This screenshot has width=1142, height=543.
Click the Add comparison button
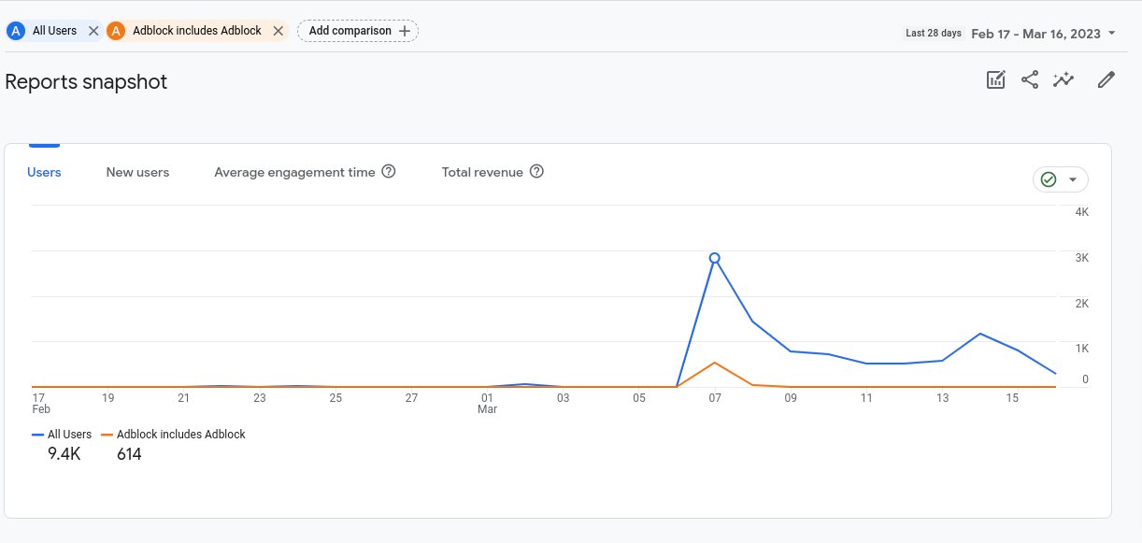point(358,31)
